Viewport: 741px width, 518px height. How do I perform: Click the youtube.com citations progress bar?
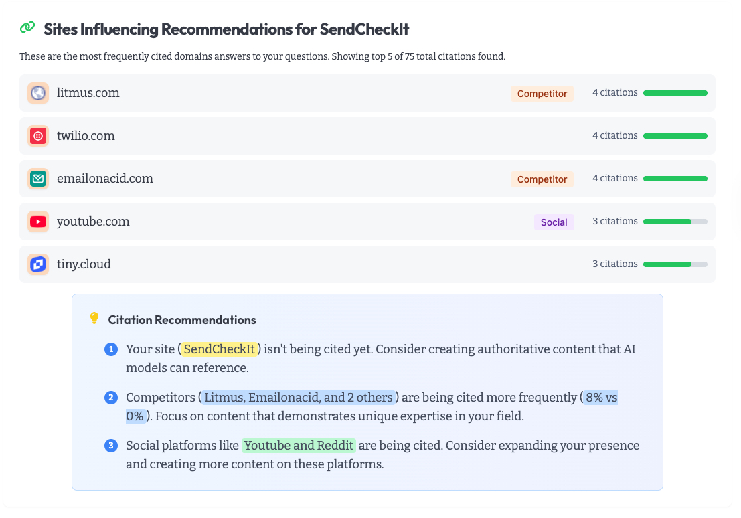coord(675,222)
